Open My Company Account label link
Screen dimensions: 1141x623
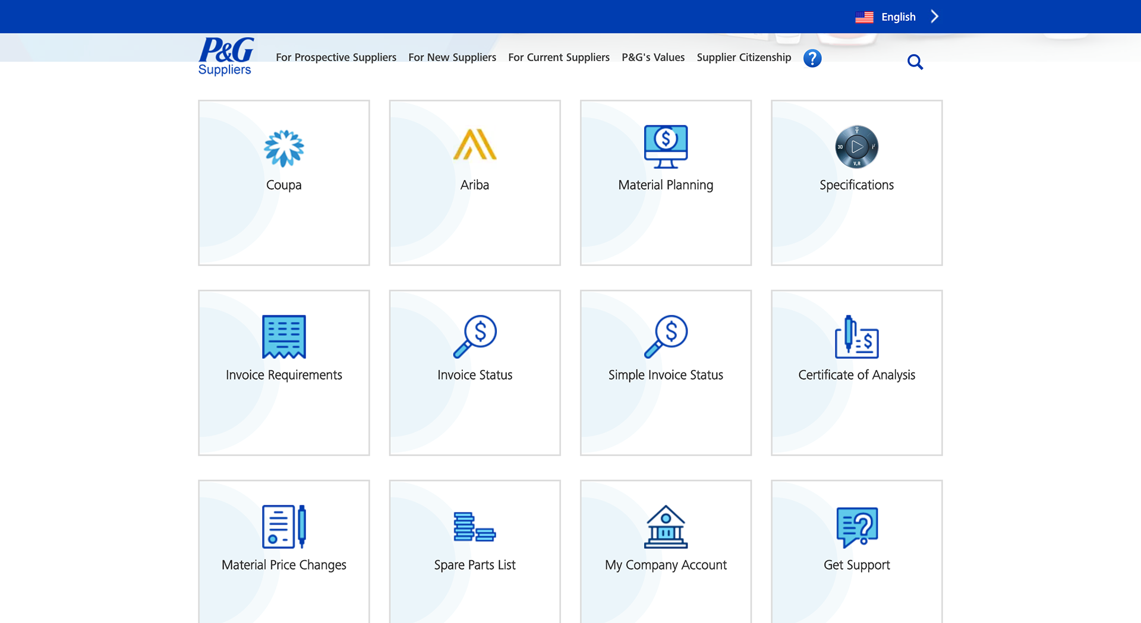coord(666,565)
